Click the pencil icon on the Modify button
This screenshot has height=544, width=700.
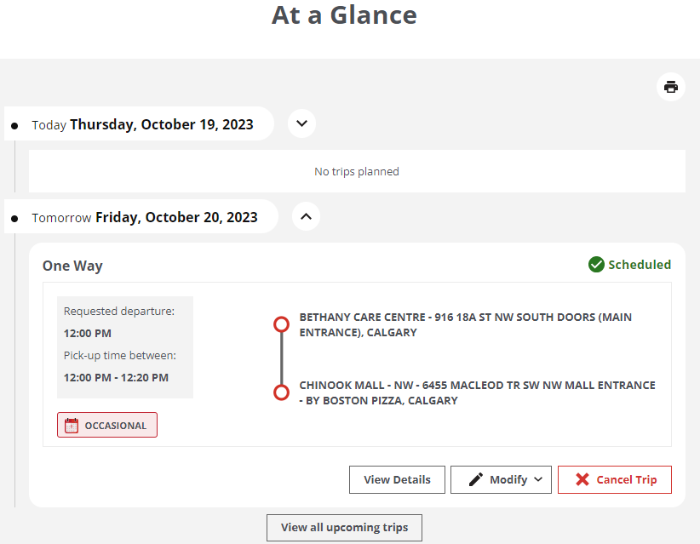coord(475,479)
